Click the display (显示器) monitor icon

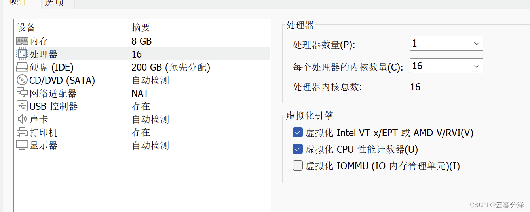pos(22,145)
